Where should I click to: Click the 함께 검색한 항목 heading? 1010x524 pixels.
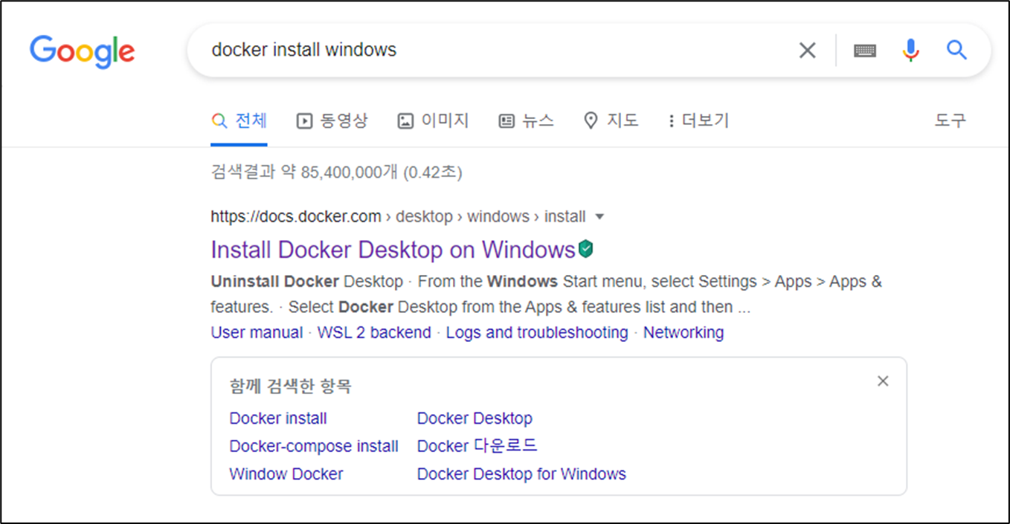pyautogui.click(x=290, y=386)
